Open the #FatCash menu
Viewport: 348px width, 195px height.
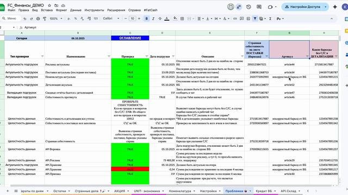pos(151,10)
